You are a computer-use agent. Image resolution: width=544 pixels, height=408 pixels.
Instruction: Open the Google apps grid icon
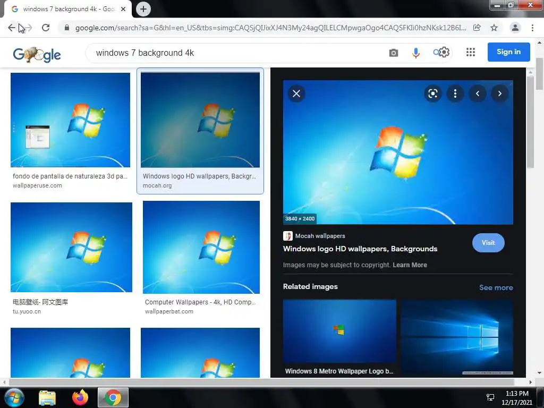click(471, 52)
